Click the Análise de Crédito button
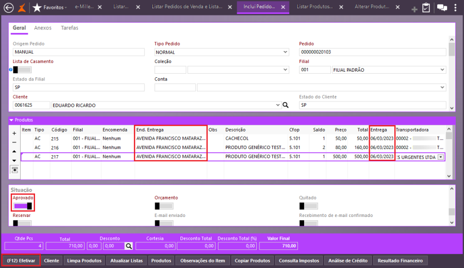 (x=348, y=261)
